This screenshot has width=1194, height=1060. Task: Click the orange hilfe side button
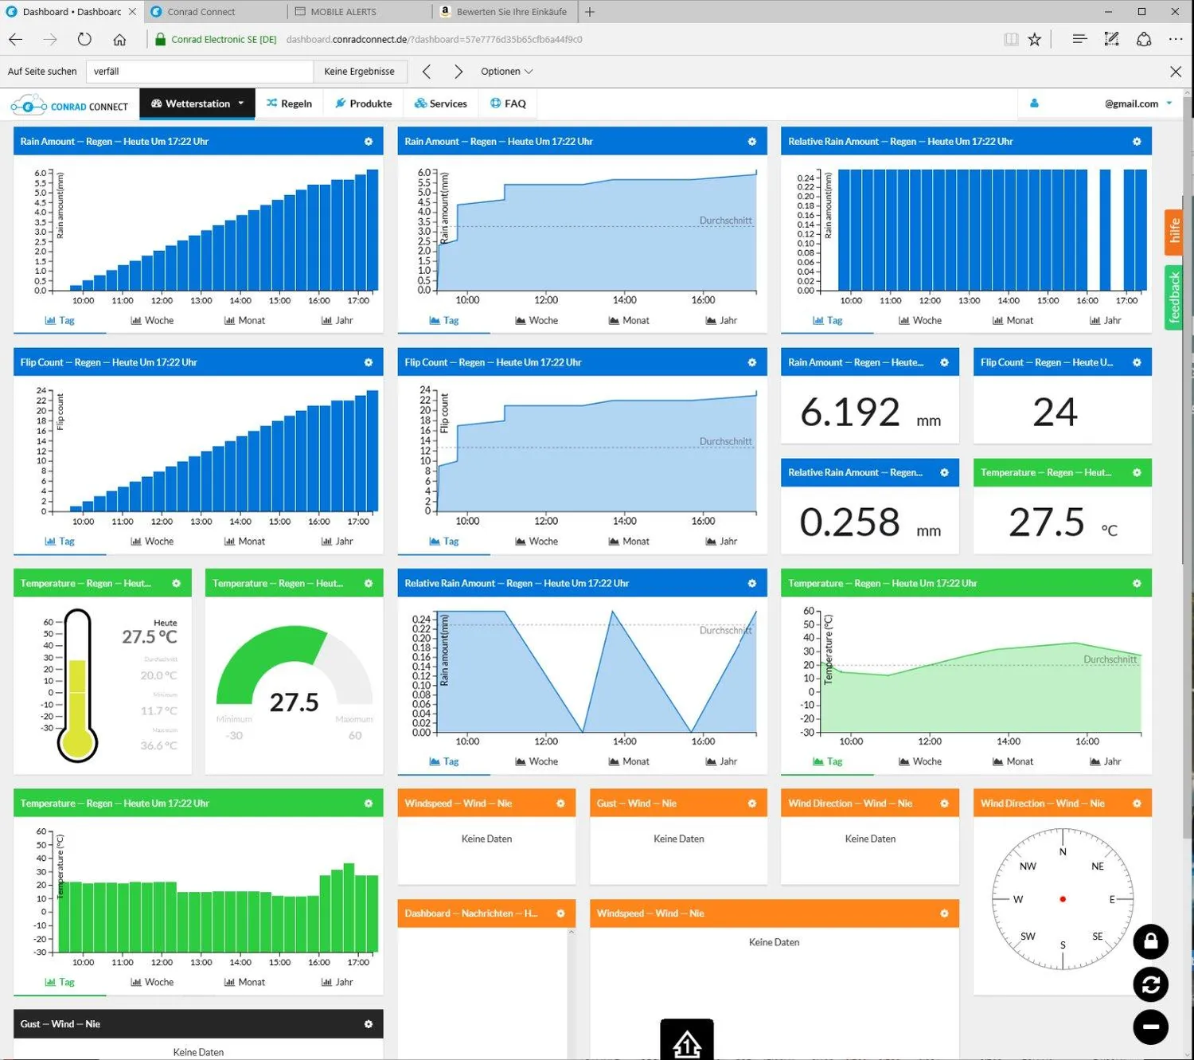[1173, 232]
